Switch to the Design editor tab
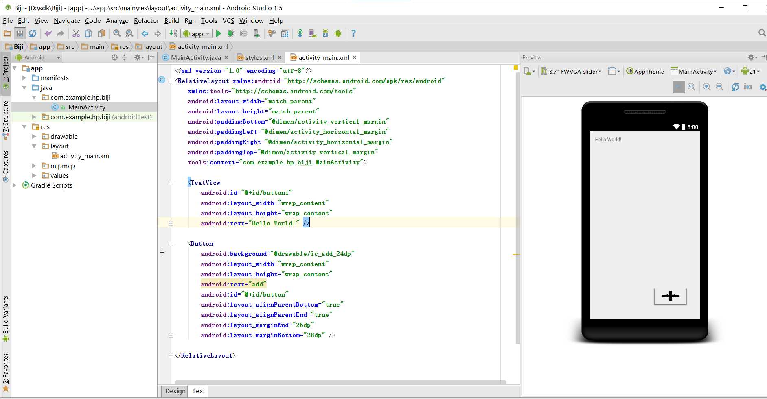This screenshot has height=399, width=767. point(175,391)
